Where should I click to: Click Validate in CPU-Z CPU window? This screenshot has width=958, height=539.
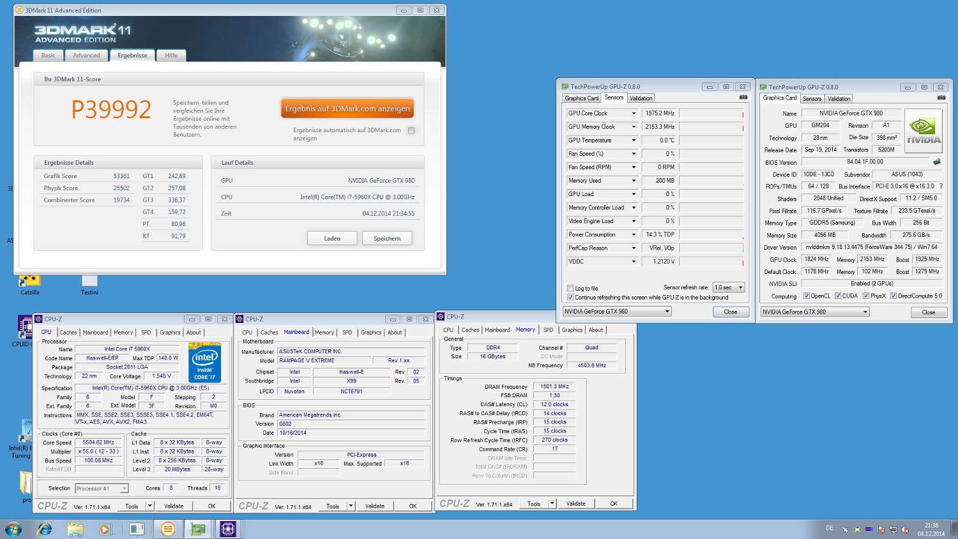174,506
